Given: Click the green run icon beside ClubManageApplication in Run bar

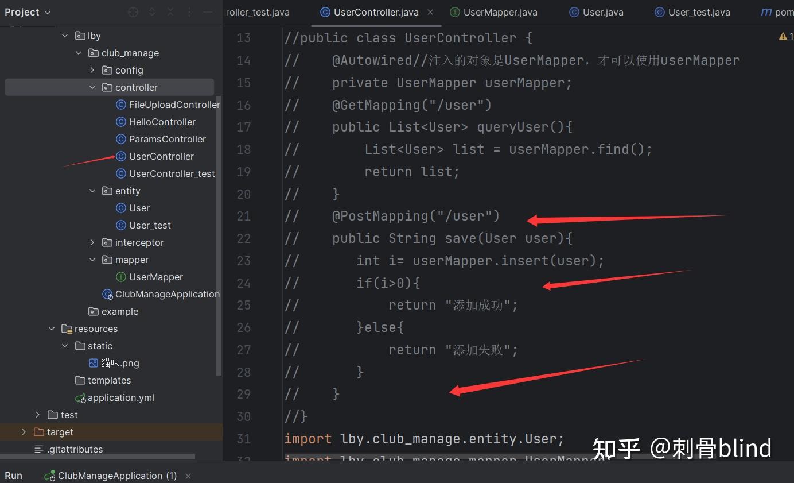Looking at the screenshot, I should pos(49,476).
